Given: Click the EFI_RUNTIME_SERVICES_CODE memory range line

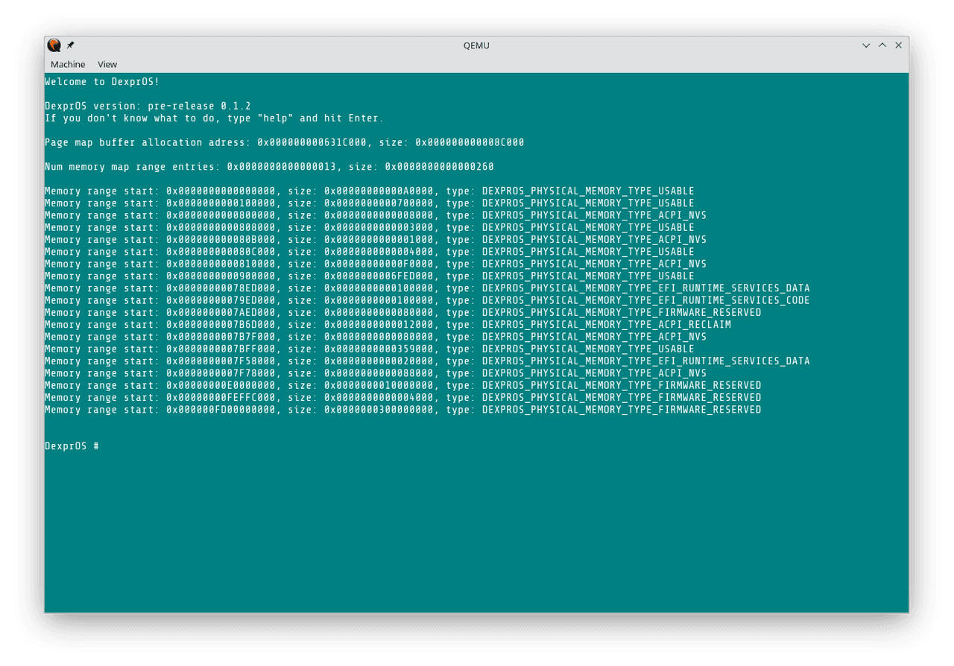Looking at the screenshot, I should (427, 300).
